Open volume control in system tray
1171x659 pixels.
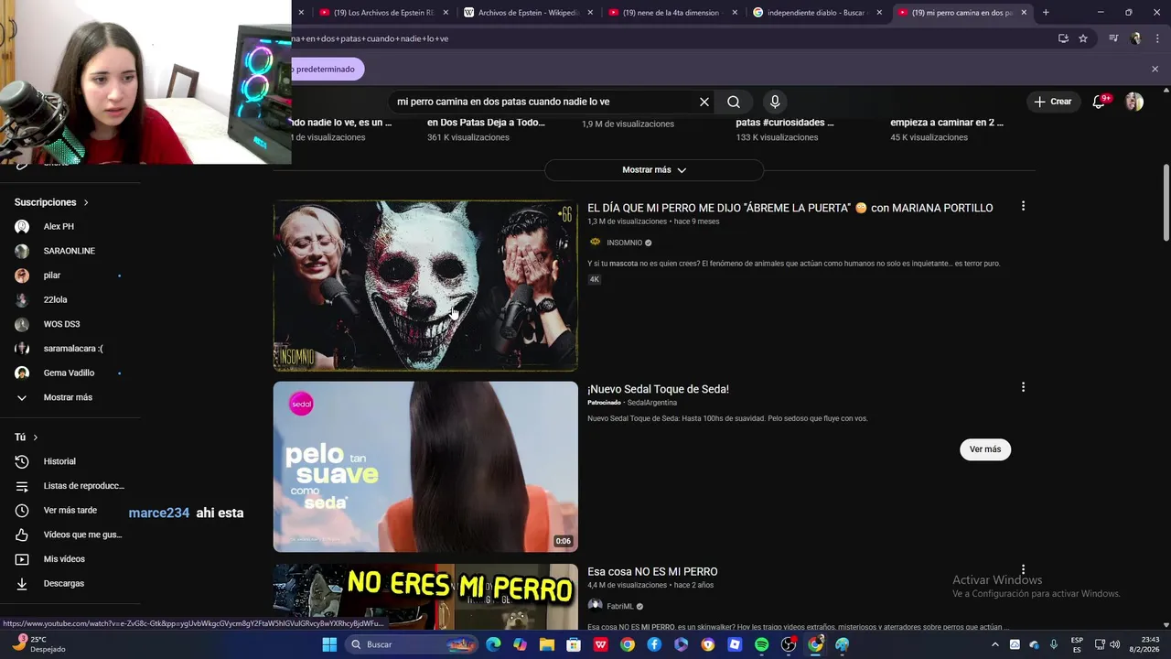[1115, 644]
